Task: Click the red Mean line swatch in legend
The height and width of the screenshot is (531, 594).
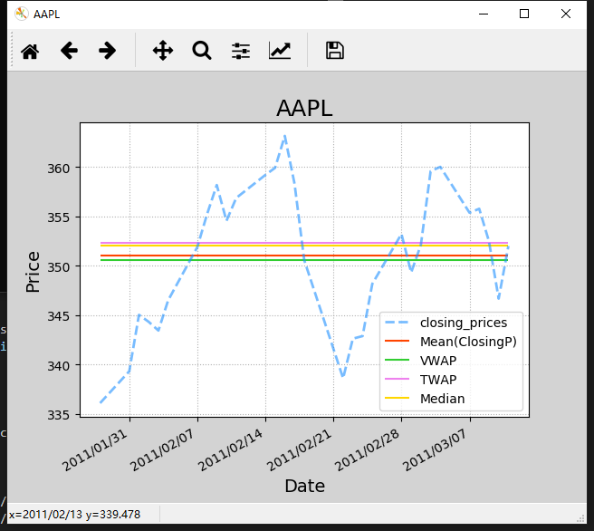Action: pyautogui.click(x=397, y=341)
